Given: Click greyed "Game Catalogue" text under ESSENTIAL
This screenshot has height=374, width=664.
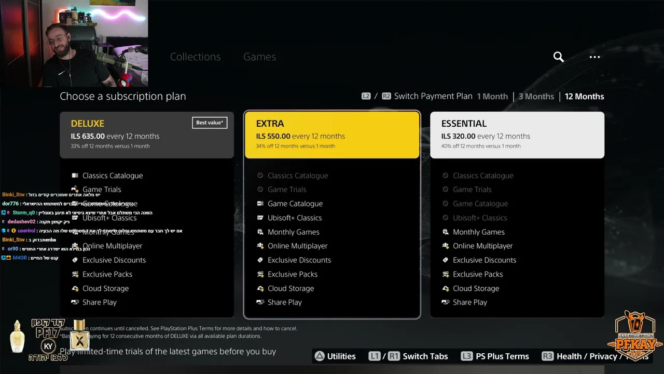Looking at the screenshot, I should (x=480, y=204).
